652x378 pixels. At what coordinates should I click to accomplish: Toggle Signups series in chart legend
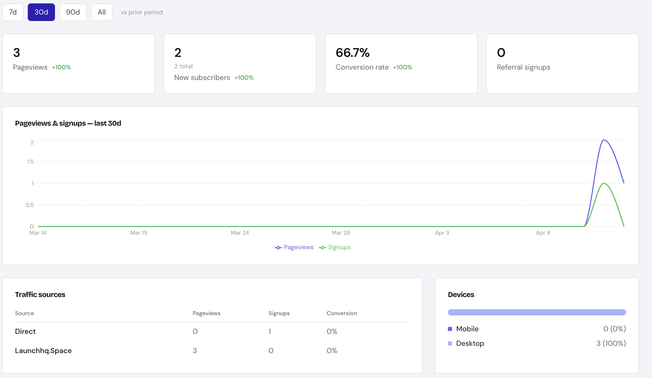click(339, 247)
